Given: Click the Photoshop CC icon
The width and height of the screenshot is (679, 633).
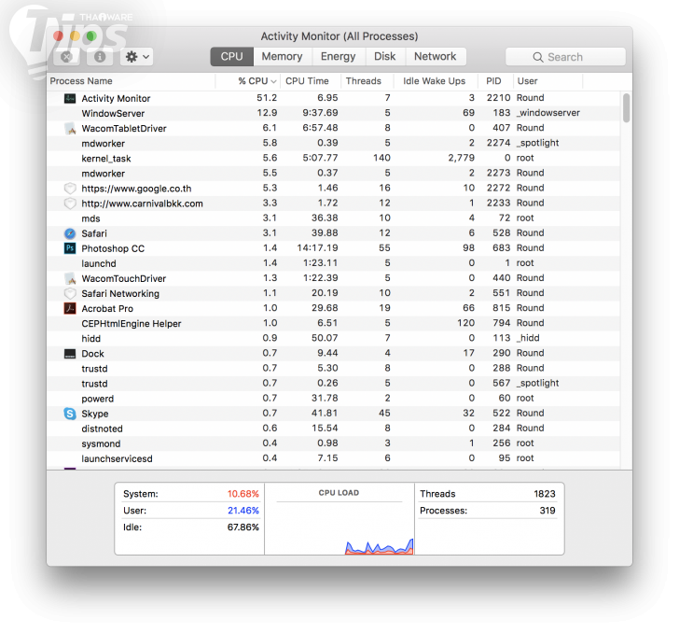Looking at the screenshot, I should pyautogui.click(x=70, y=248).
